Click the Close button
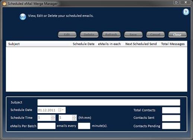The image size is (193, 140). [177, 35]
